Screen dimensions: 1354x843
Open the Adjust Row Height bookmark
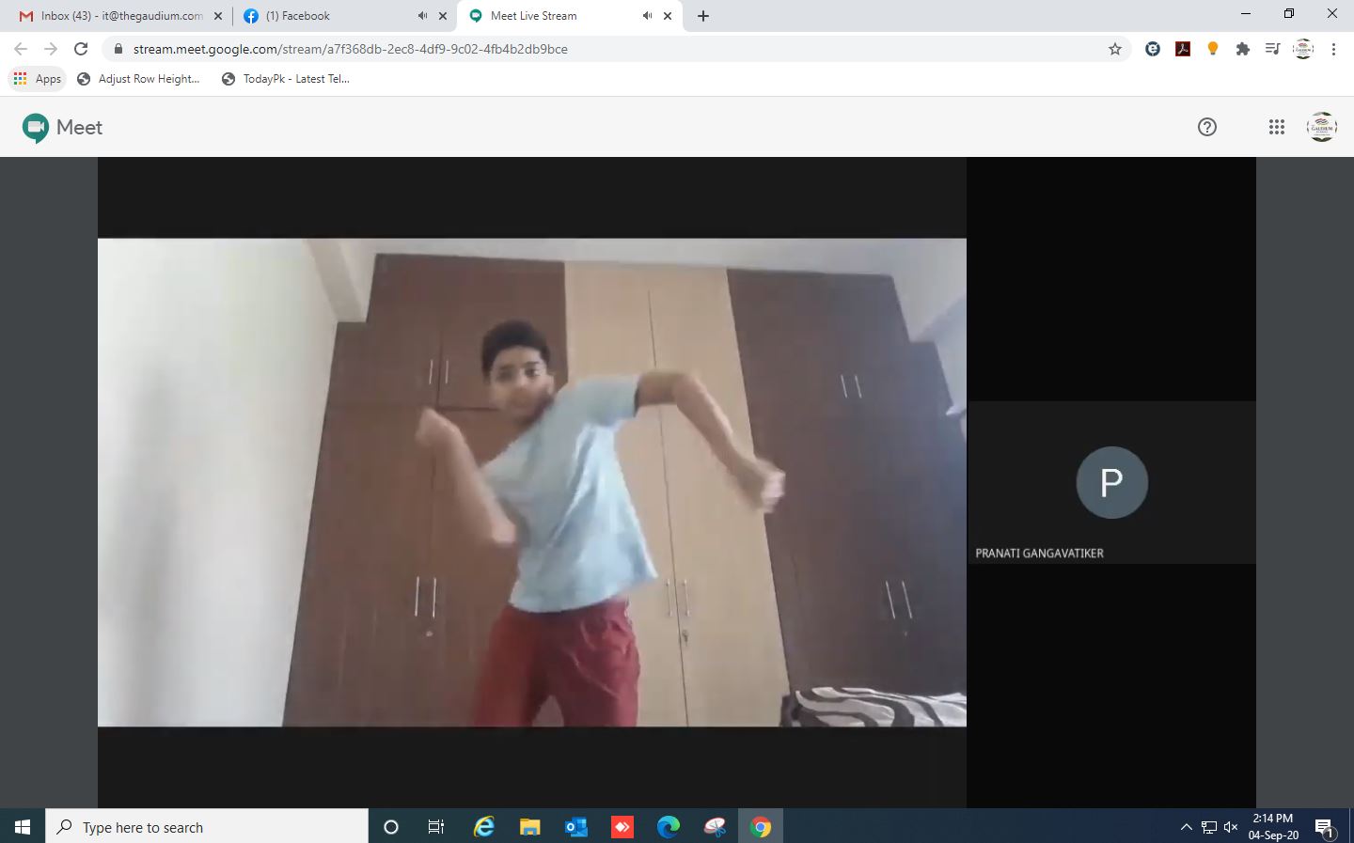[139, 79]
